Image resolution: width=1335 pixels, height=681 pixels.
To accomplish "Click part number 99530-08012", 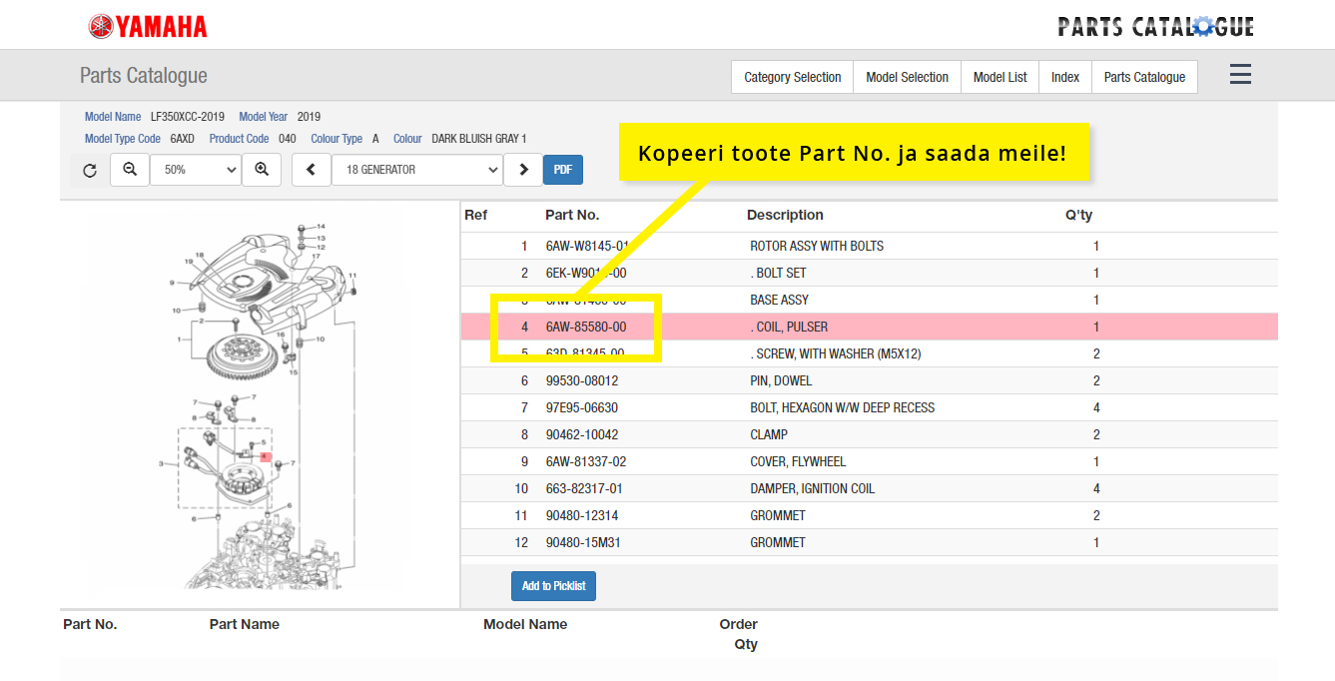I will (x=581, y=380).
